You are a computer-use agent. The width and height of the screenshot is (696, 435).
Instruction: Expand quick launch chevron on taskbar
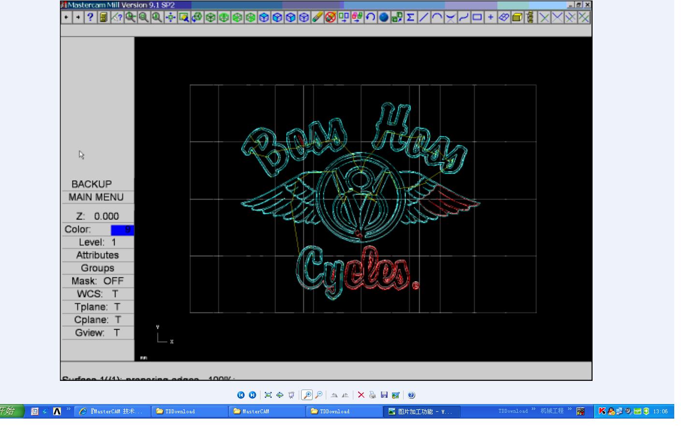pyautogui.click(x=69, y=409)
